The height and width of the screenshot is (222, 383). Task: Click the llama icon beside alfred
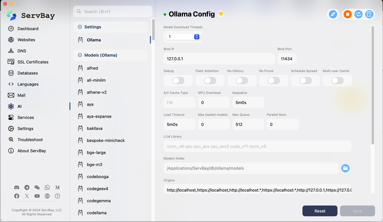click(80, 68)
